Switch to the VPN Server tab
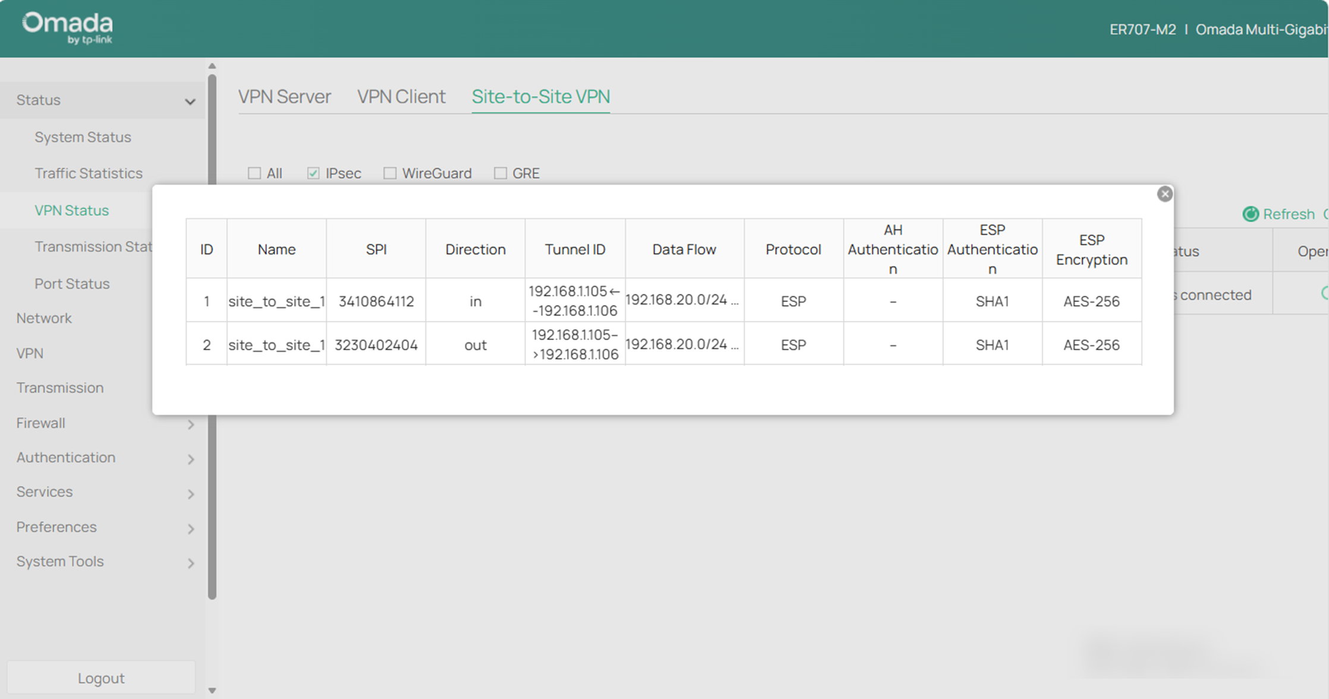The width and height of the screenshot is (1329, 699). point(285,96)
